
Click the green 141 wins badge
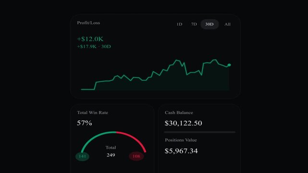click(x=82, y=156)
